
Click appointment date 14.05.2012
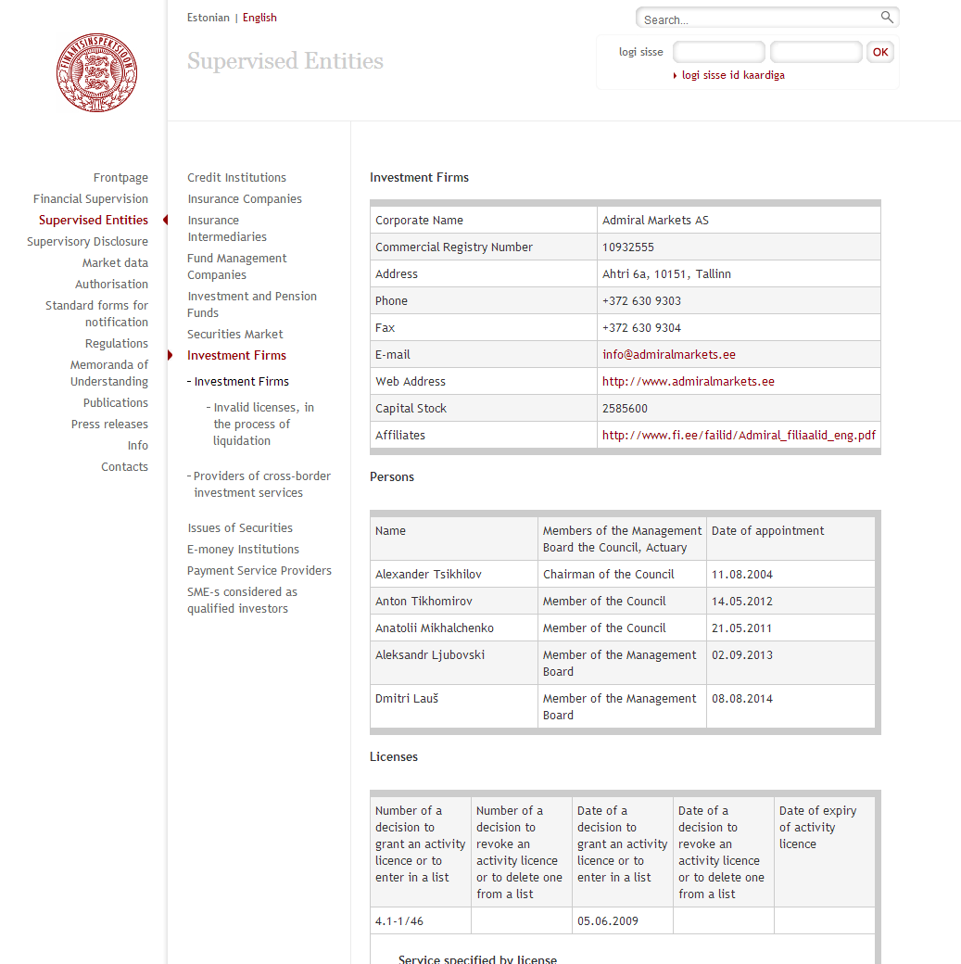[x=741, y=602]
